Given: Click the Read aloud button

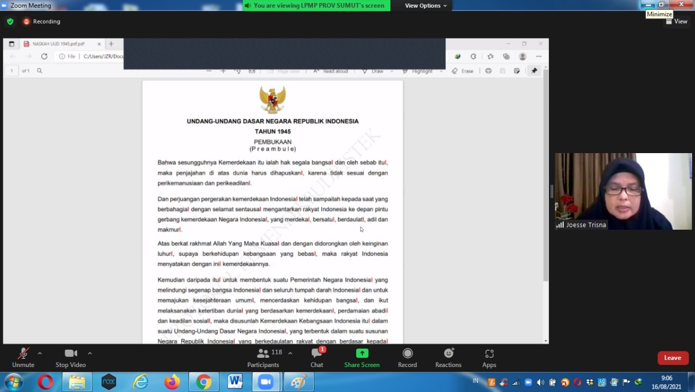Looking at the screenshot, I should point(331,71).
